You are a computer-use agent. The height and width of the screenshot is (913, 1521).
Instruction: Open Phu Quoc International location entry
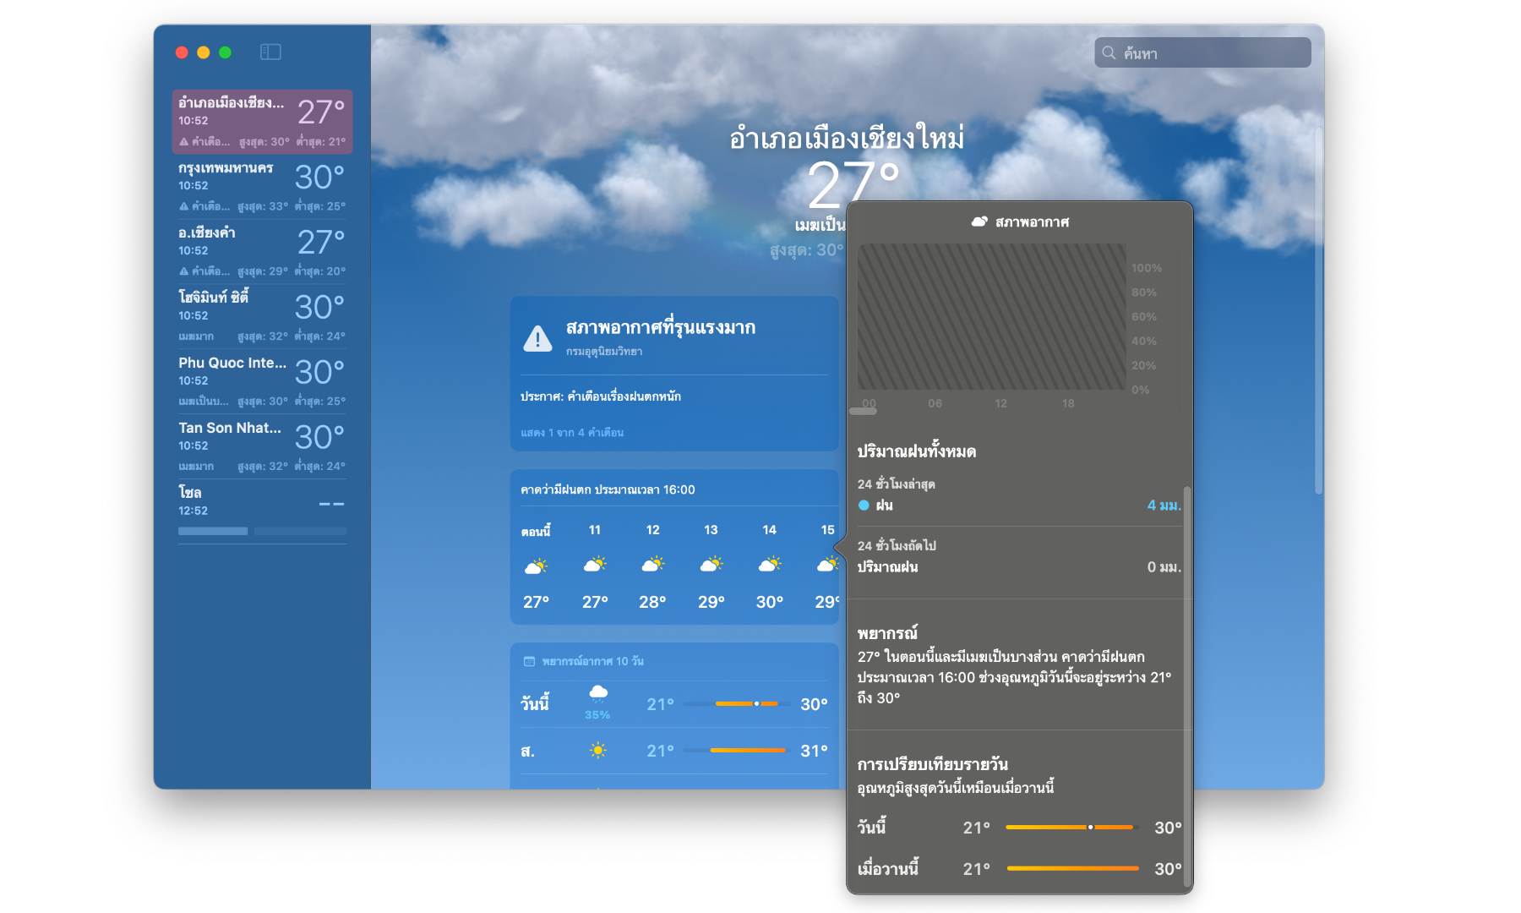[262, 381]
